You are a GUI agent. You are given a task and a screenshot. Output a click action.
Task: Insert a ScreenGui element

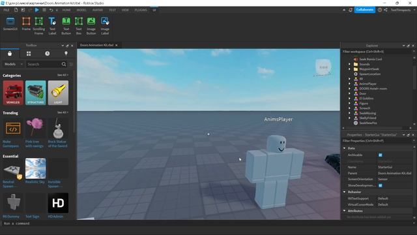[10, 24]
